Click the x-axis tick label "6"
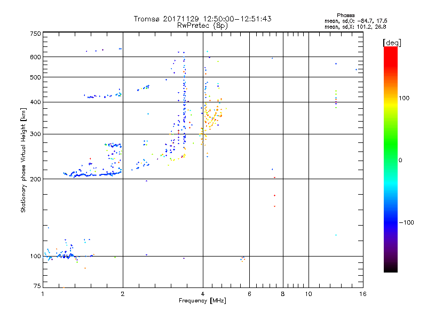 point(249,294)
